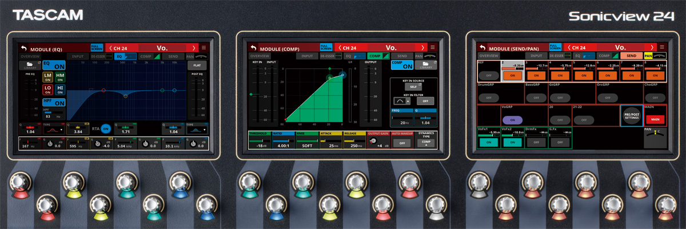
Task: Switch to EQ tab on SEND/PAN screen
Action: pyautogui.click(x=583, y=57)
